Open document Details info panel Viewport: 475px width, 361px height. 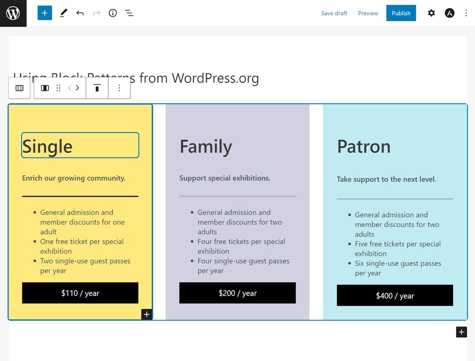point(113,13)
